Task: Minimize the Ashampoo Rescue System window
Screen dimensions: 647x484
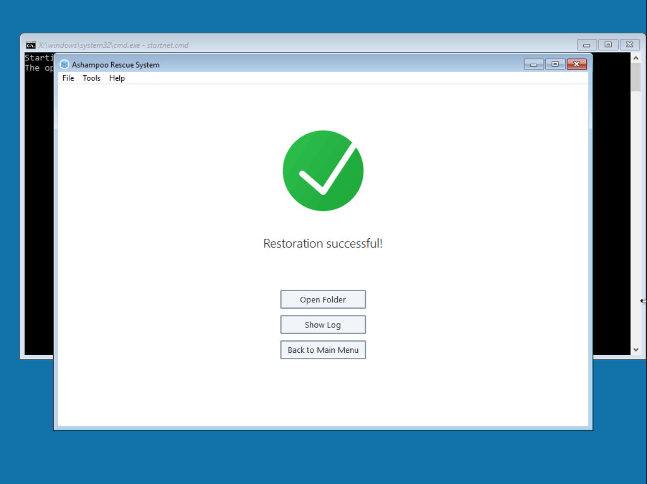Action: pos(534,64)
